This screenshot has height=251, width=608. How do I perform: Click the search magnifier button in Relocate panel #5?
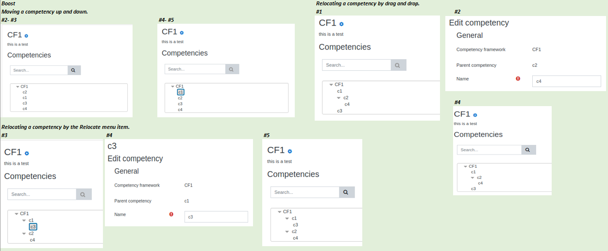(347, 192)
